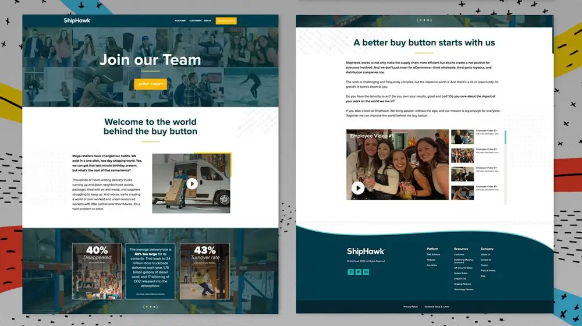The width and height of the screenshot is (582, 326).
Task: Click the LinkedIn icon in the footer
Action: coord(366,272)
